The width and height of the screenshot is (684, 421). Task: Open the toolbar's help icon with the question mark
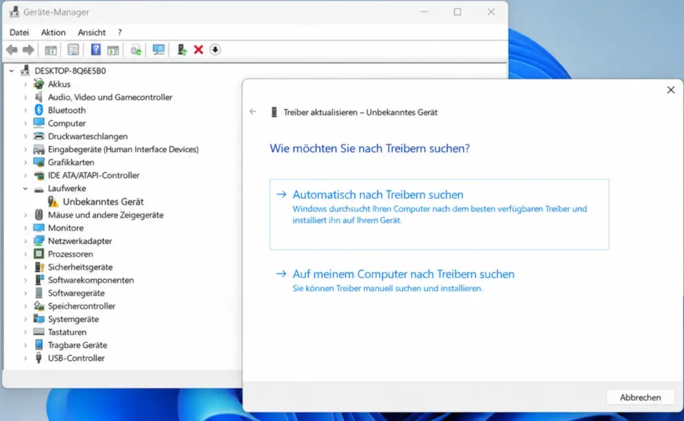click(96, 49)
